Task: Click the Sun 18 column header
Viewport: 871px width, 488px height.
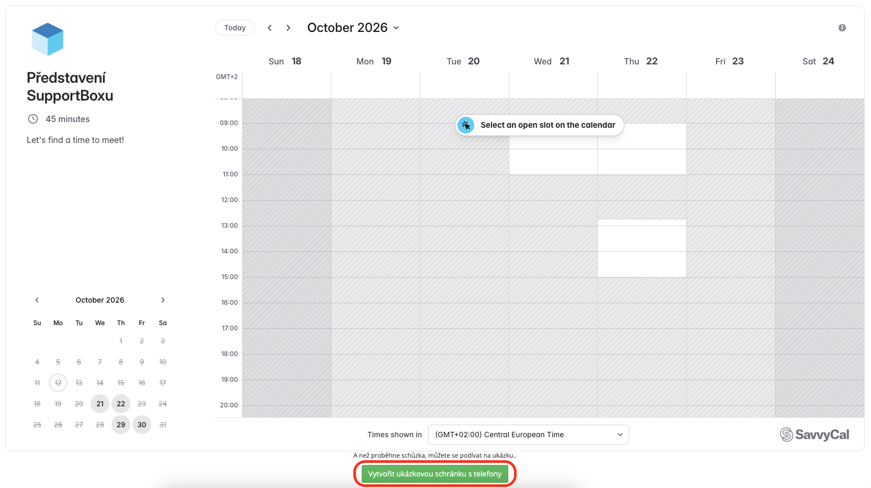Action: pyautogui.click(x=285, y=61)
